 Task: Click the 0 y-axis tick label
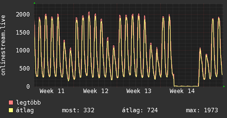click(x=28, y=87)
